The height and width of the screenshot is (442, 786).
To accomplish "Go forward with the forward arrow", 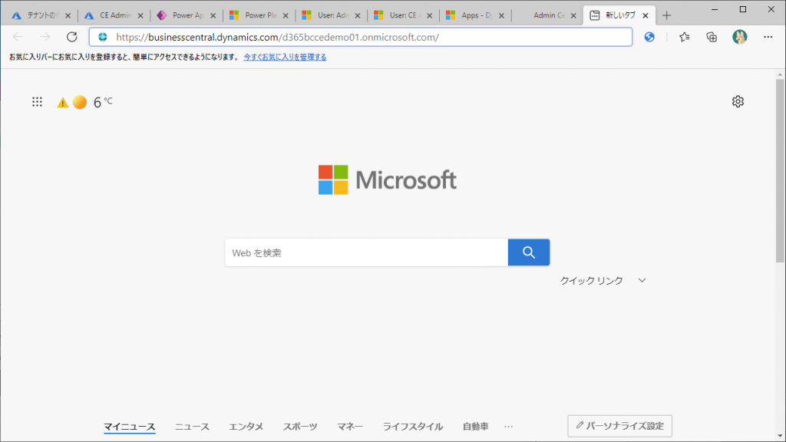I will click(x=45, y=37).
